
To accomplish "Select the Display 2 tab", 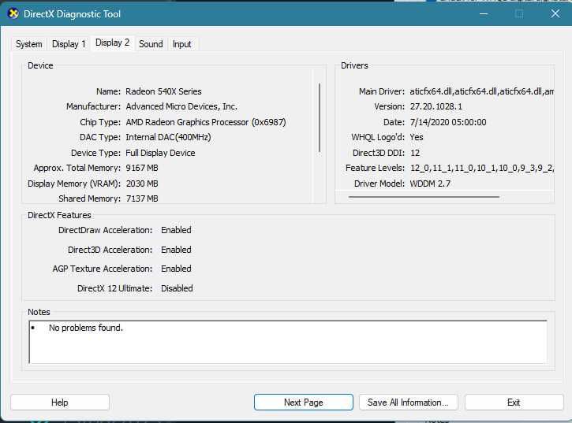I will pyautogui.click(x=112, y=43).
